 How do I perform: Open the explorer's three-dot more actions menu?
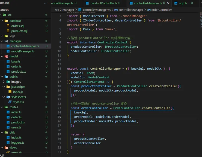tap(46, 3)
